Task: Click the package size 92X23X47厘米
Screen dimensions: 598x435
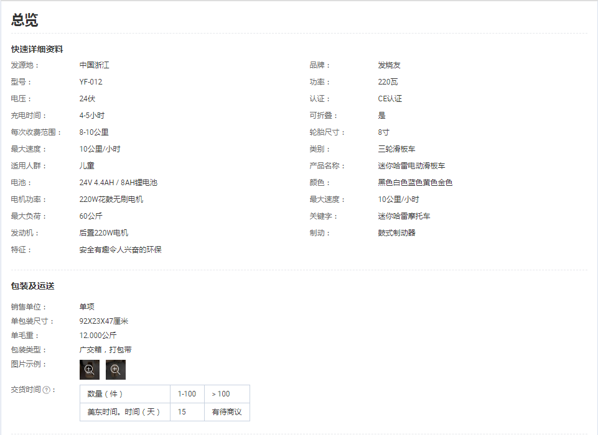Action: [104, 321]
